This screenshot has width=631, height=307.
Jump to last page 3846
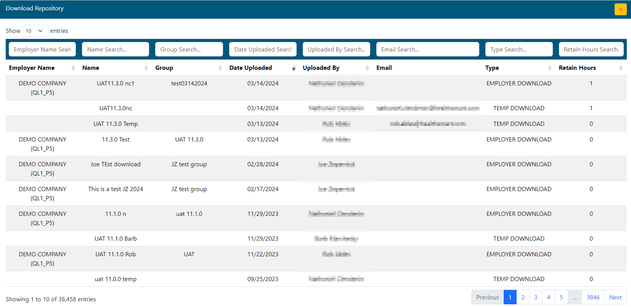[593, 297]
